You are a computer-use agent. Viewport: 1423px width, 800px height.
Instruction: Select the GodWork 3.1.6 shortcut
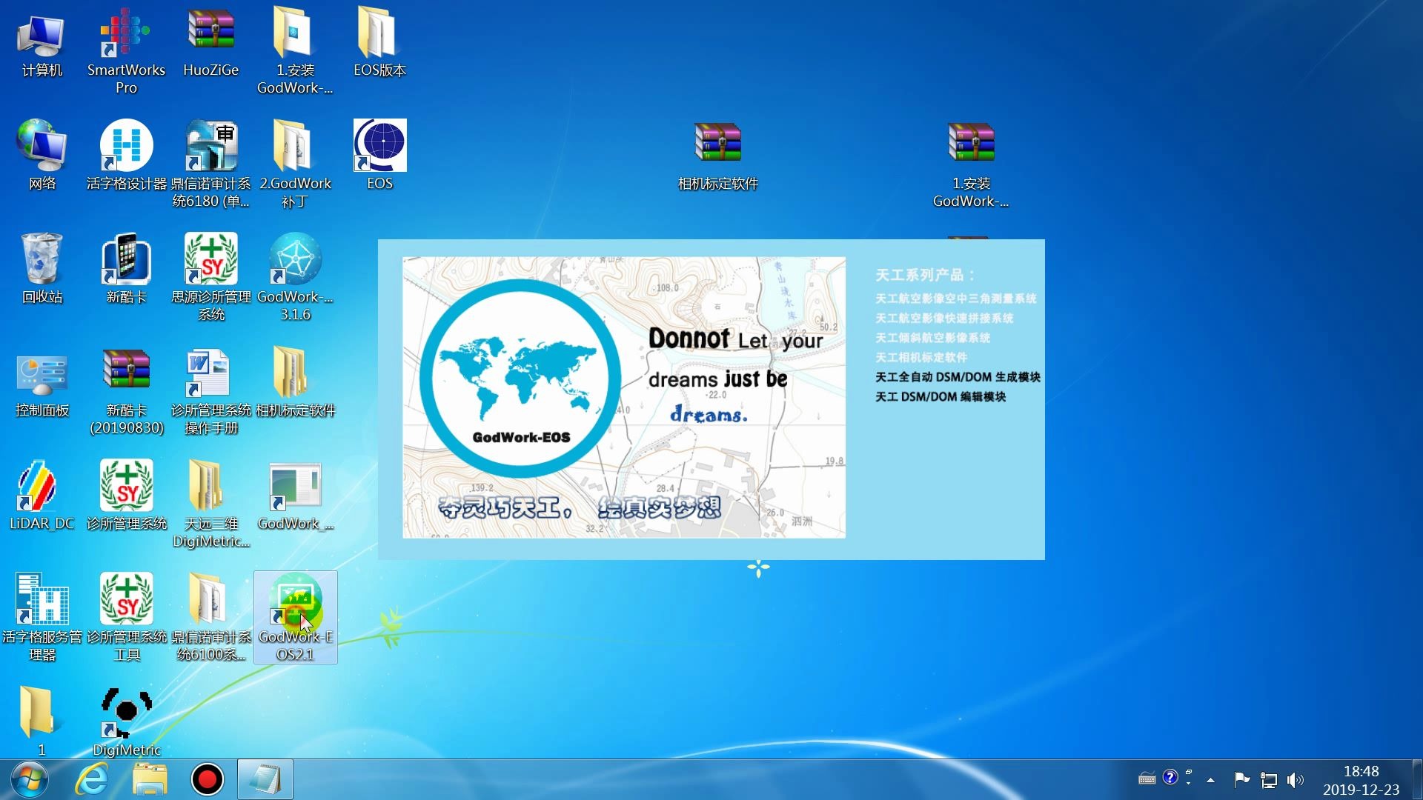295,278
